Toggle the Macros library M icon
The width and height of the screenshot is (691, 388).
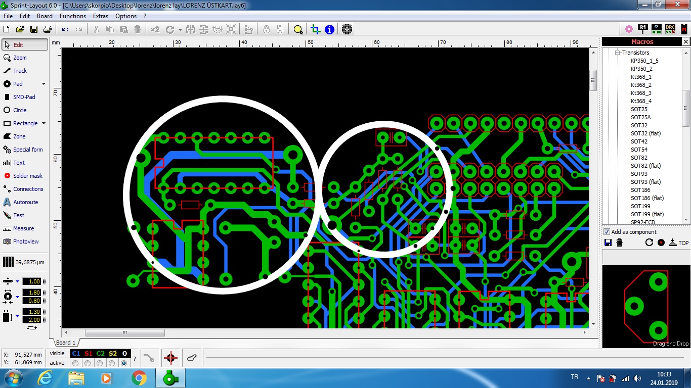point(684,29)
